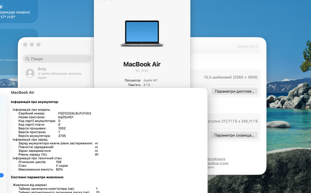Select the 'M1, 2020' model text
This screenshot has width=311, height=193.
tap(142, 70)
